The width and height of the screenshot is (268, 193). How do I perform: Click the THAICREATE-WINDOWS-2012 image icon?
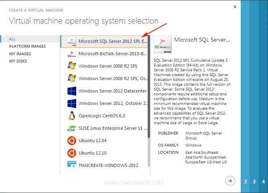[x=72, y=164]
